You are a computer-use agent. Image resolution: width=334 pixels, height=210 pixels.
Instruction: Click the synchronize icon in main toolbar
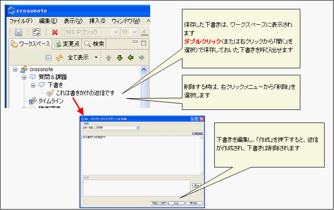pos(36,32)
